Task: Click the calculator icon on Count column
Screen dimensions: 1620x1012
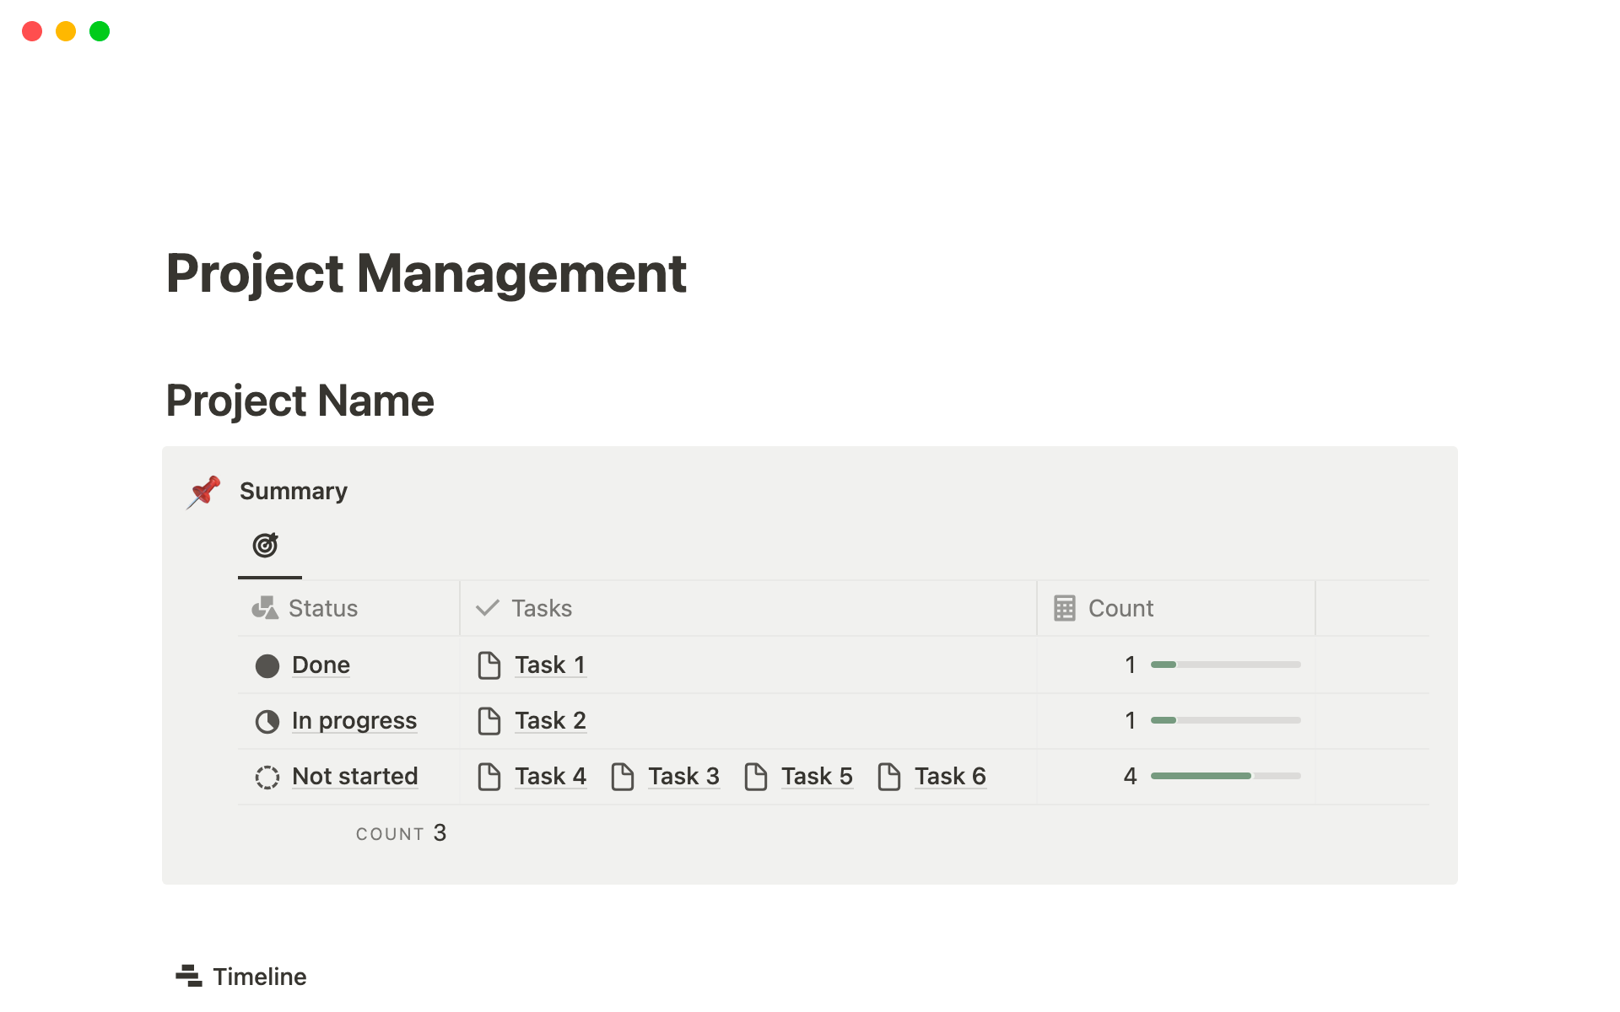Action: click(1065, 607)
